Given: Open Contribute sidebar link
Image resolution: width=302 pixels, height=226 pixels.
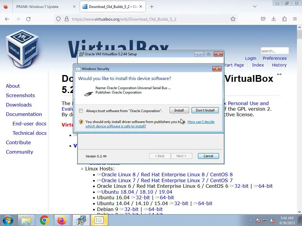Looking at the screenshot, I should tap(18, 142).
